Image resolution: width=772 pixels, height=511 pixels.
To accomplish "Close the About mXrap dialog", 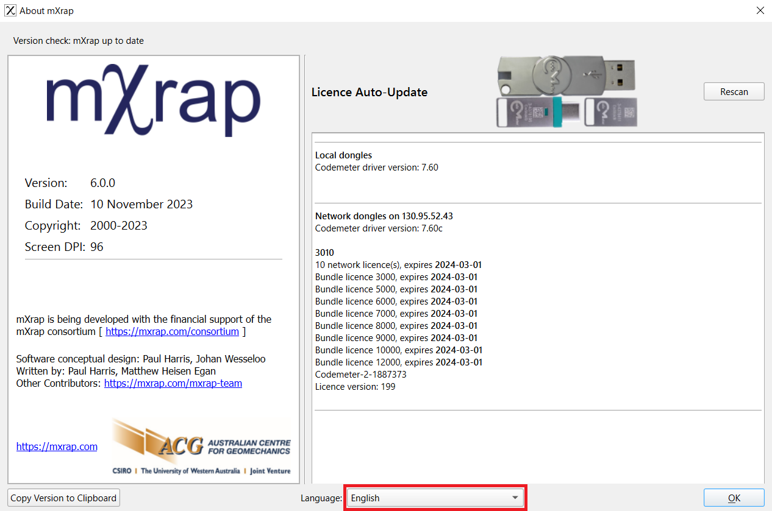I will pyautogui.click(x=760, y=10).
